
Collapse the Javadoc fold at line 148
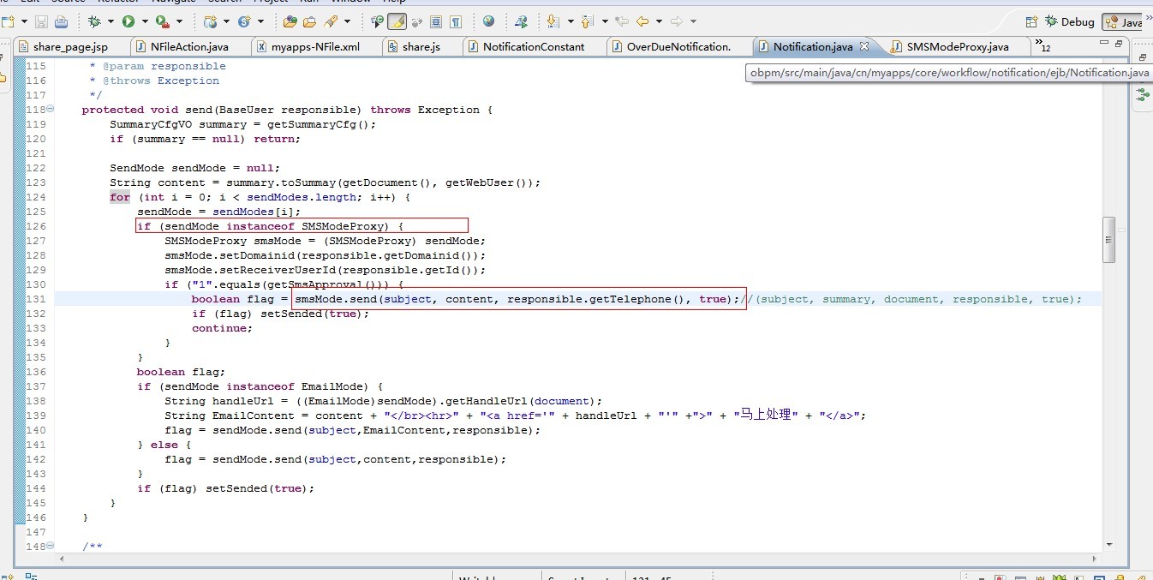tap(51, 546)
